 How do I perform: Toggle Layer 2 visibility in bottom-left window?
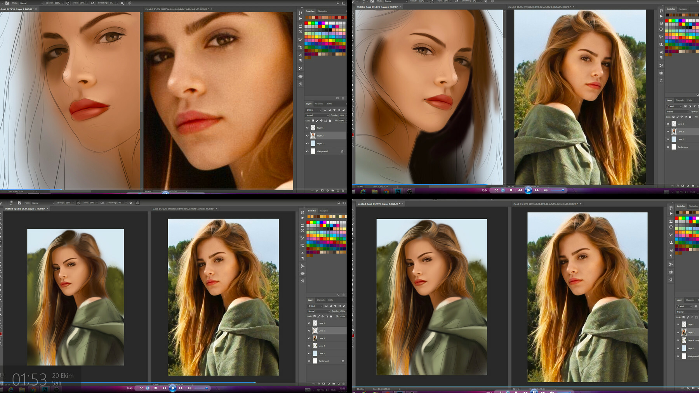[310, 353]
